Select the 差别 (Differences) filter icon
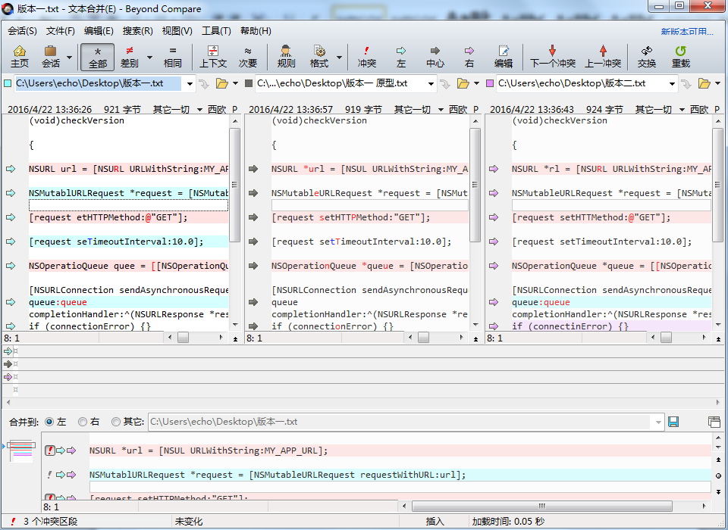Screen dimensions: 728x530 click(x=129, y=56)
